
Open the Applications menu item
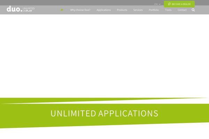click(x=104, y=10)
